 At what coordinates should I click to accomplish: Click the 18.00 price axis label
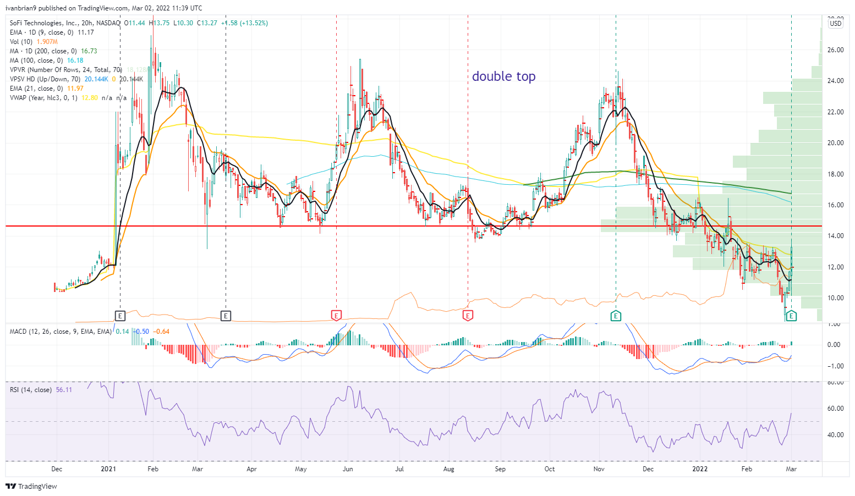point(836,174)
